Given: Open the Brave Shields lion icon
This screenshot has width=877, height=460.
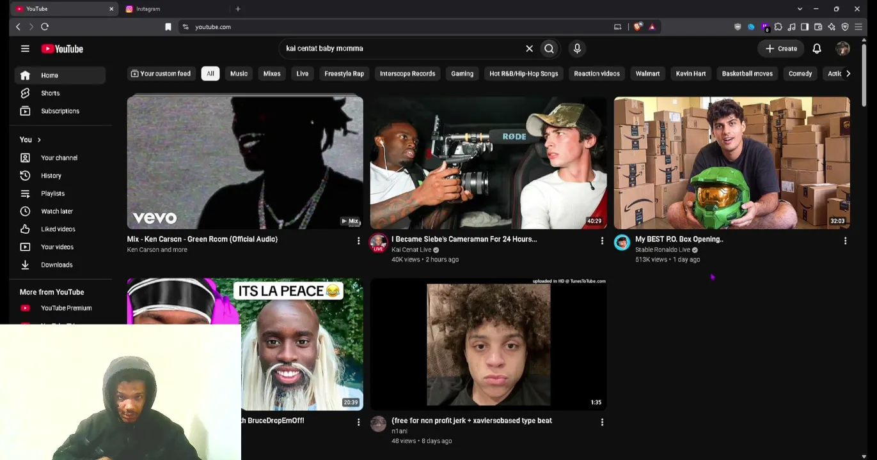Looking at the screenshot, I should (638, 27).
